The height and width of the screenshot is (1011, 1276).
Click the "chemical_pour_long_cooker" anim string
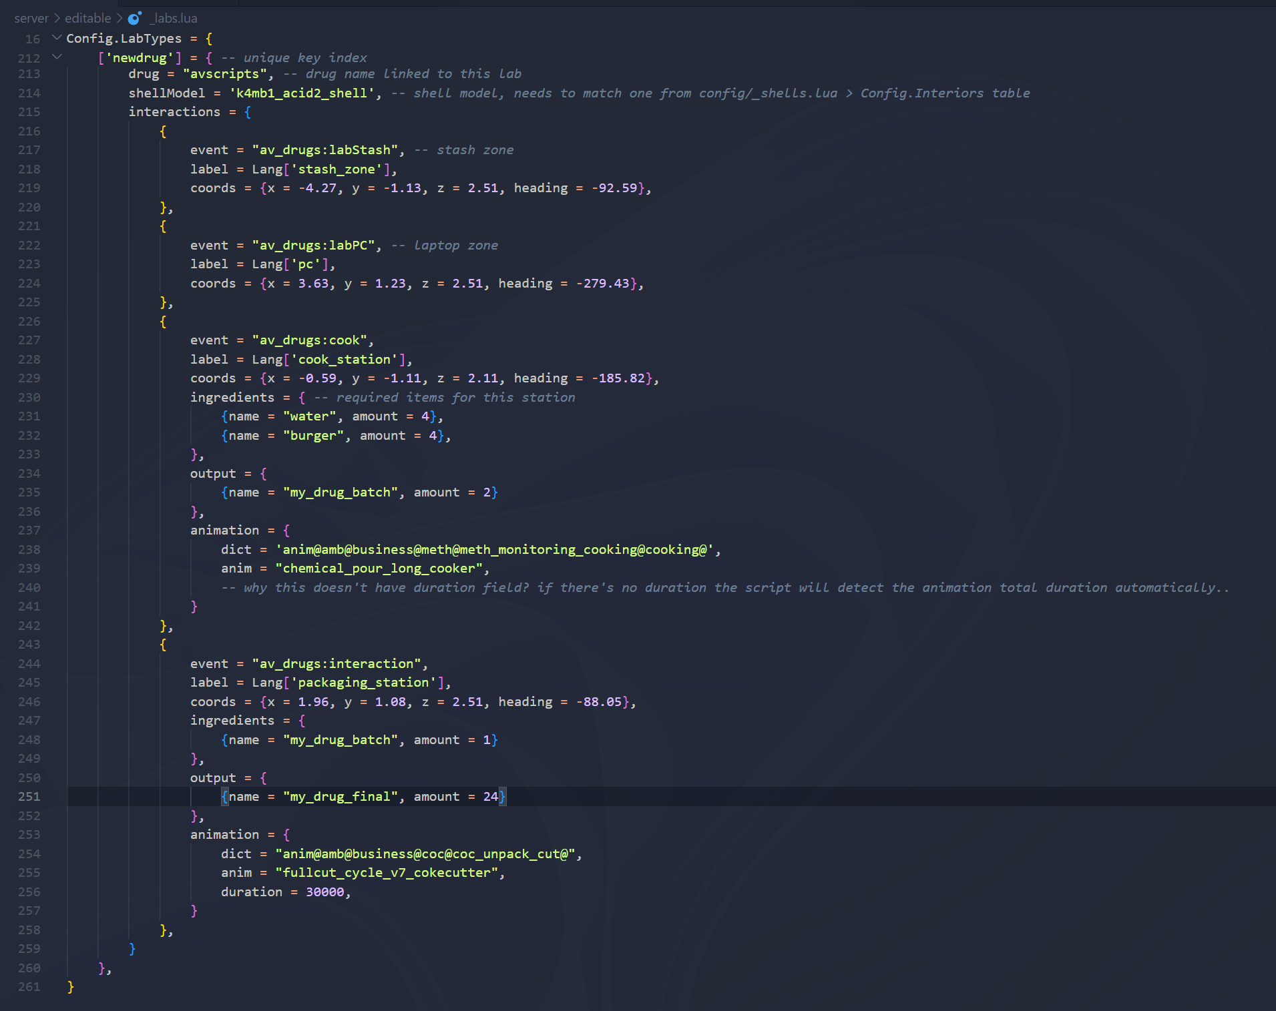tap(379, 569)
